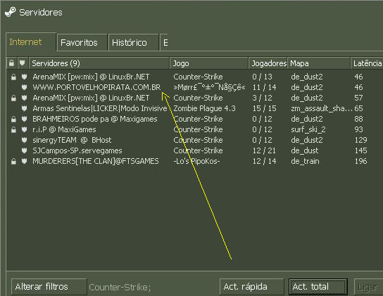
Task: Sort by the shield (VAC) column header icon
Action: click(x=23, y=63)
